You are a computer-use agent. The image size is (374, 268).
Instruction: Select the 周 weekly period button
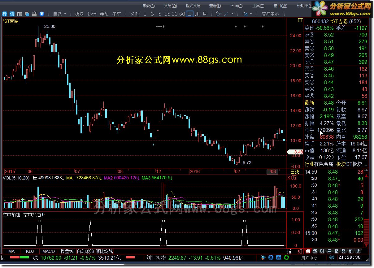197,14
